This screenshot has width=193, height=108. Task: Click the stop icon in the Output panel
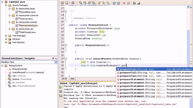[61, 91]
